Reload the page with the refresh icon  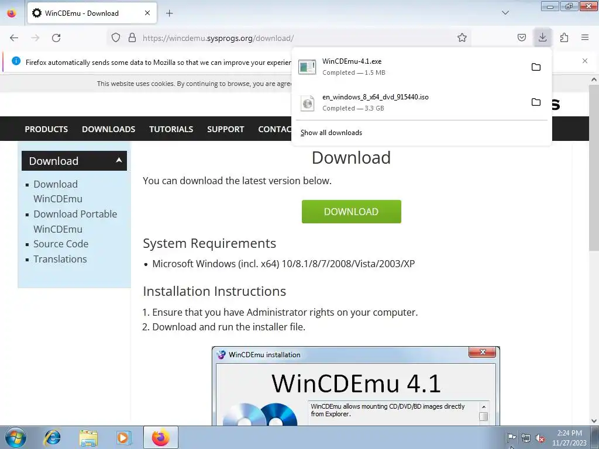tap(56, 38)
